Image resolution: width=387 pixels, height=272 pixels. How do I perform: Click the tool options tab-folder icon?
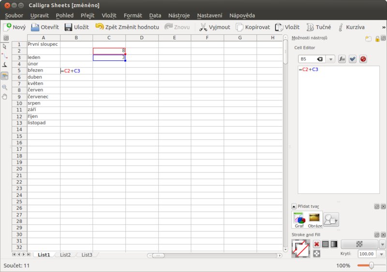click(368, 39)
